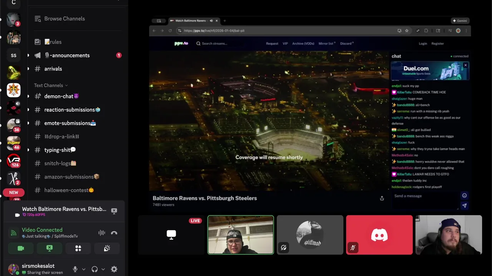
Task: Disconnect from voice with hang-up icon
Action: click(x=114, y=233)
